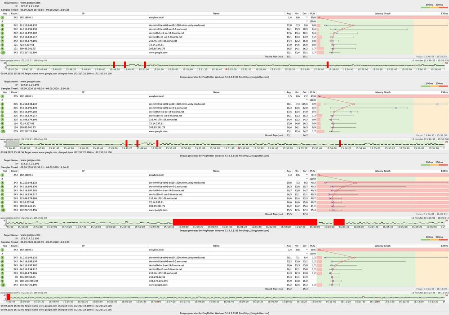Select the Cur value 125,5
This screenshot has width=449, height=315.
(x=304, y=104)
